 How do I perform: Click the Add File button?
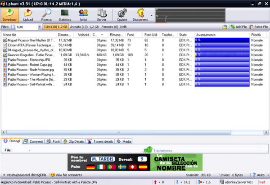click(238, 27)
